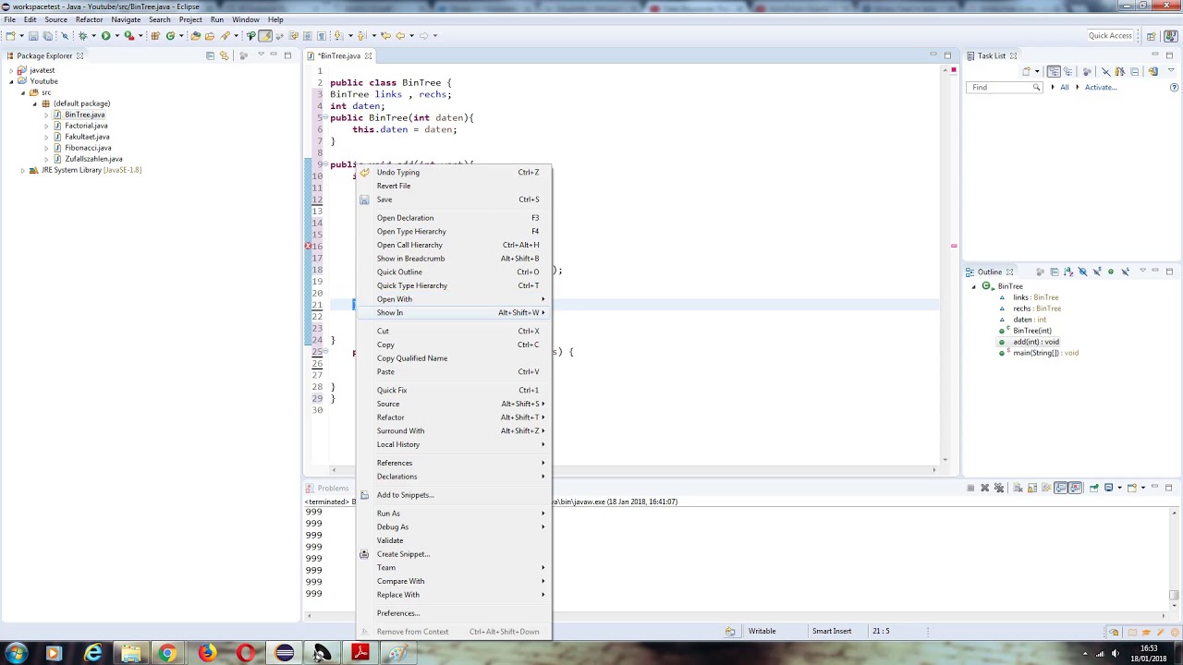Expand JRE System Library node
The height and width of the screenshot is (665, 1183).
23,170
